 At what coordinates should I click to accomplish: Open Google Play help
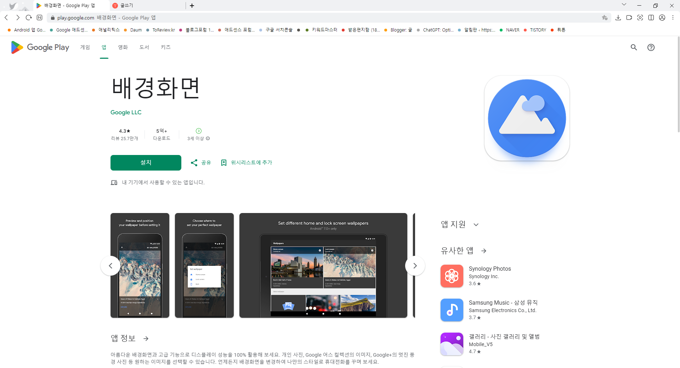pyautogui.click(x=652, y=47)
